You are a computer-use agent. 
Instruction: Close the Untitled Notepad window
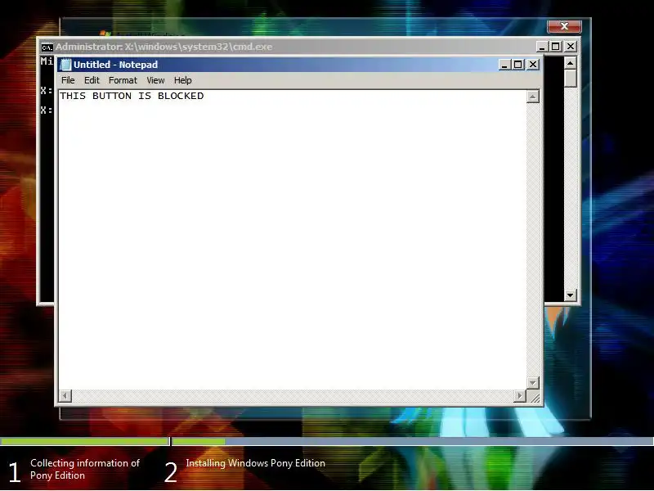(533, 65)
